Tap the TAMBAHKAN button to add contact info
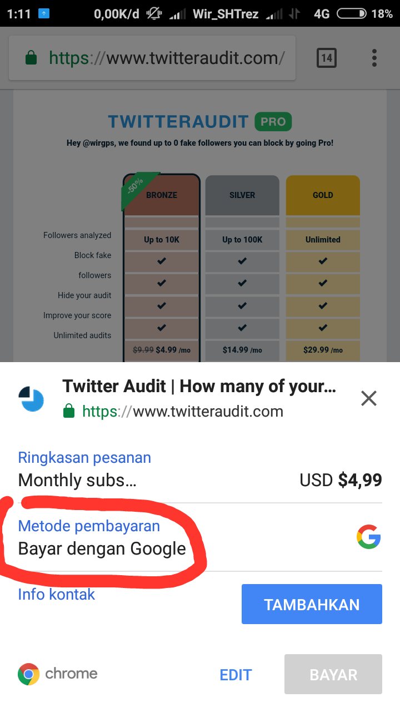Viewport: 400px width, 712px height. pos(312,604)
